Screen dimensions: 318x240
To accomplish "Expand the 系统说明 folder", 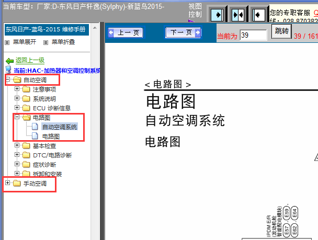I will 17,98.
